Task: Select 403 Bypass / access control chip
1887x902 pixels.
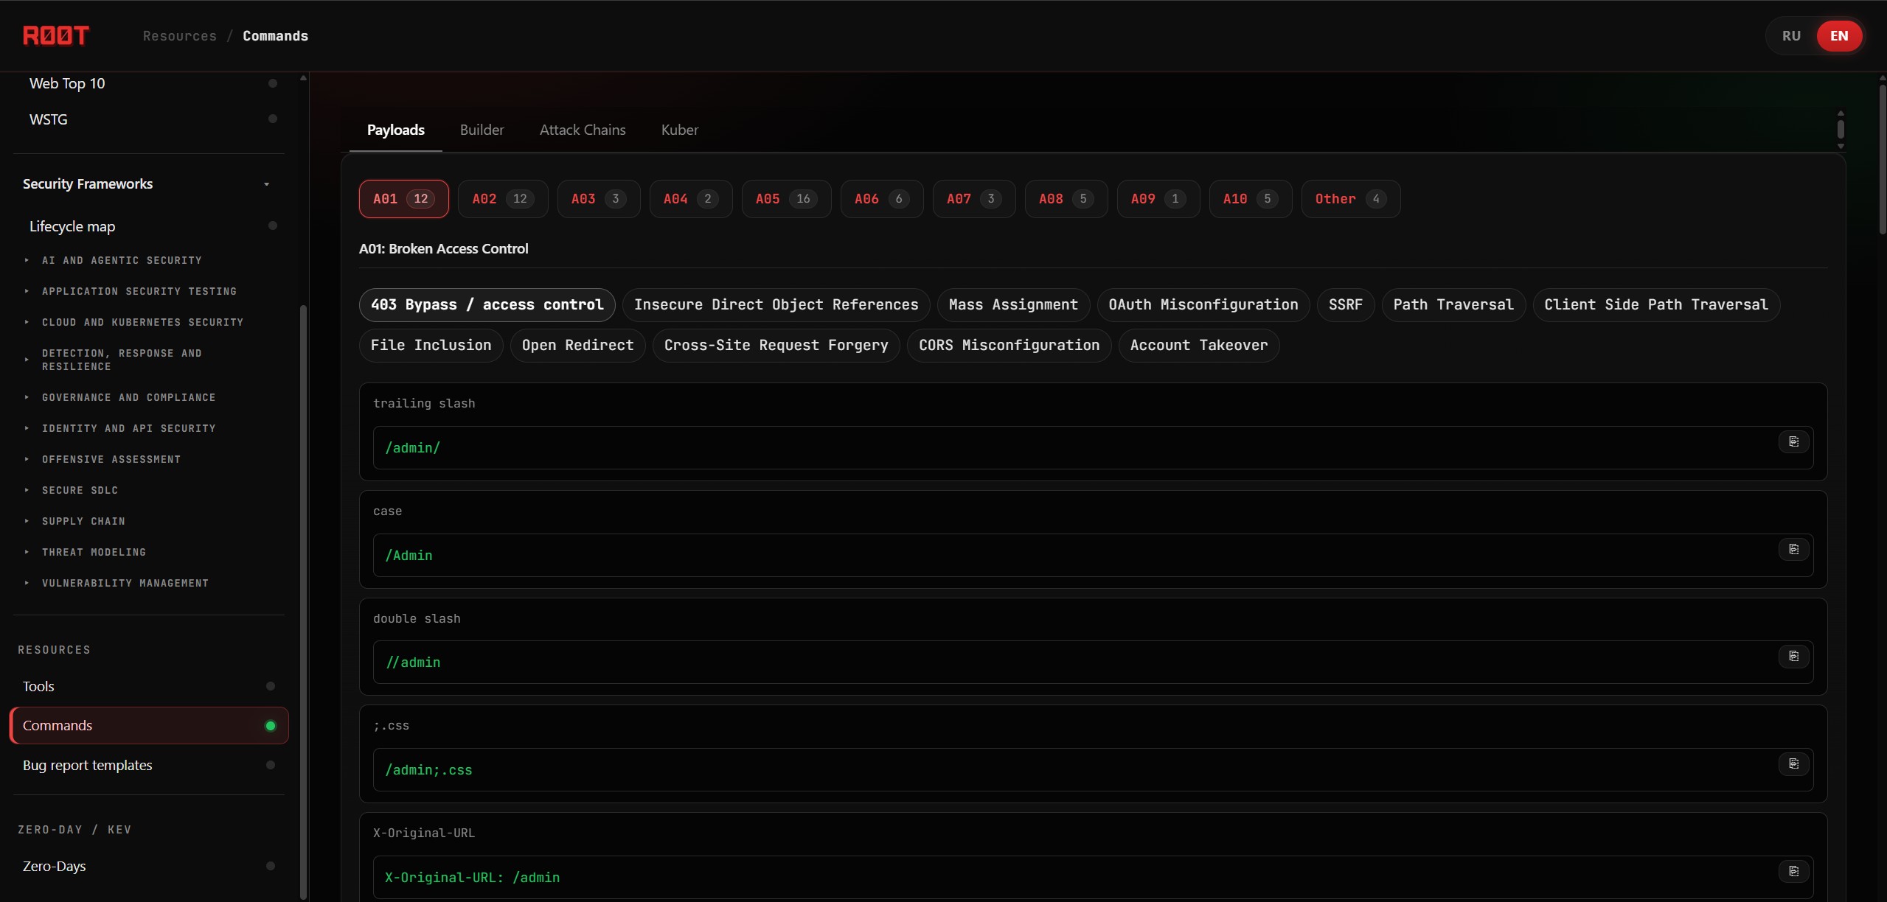Action: tap(487, 305)
